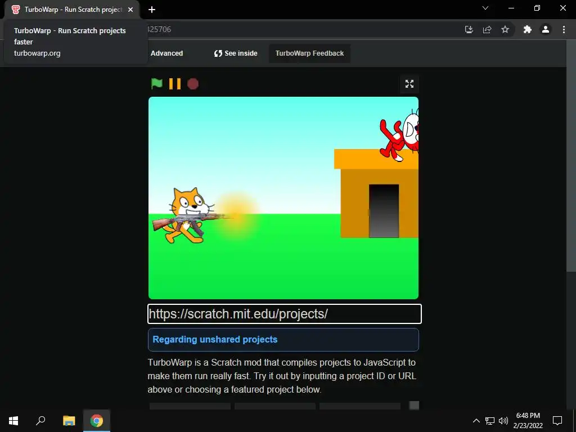Click the install app icon in address bar
Viewport: 576px width, 432px height.
tap(469, 29)
